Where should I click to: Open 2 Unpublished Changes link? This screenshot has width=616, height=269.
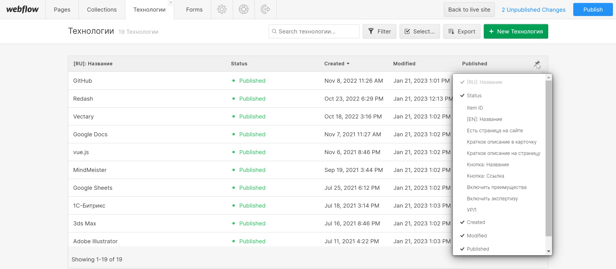tap(534, 10)
